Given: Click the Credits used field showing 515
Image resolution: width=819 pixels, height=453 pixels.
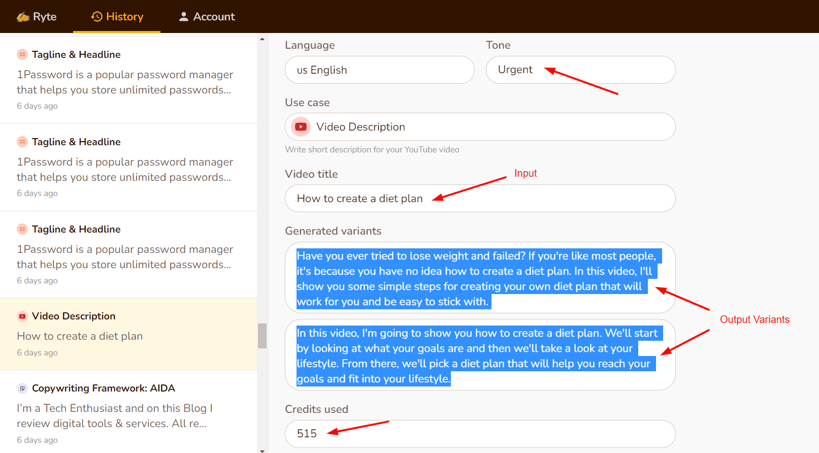Looking at the screenshot, I should (480, 434).
